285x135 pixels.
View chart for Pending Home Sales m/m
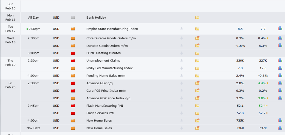[x=280, y=75]
